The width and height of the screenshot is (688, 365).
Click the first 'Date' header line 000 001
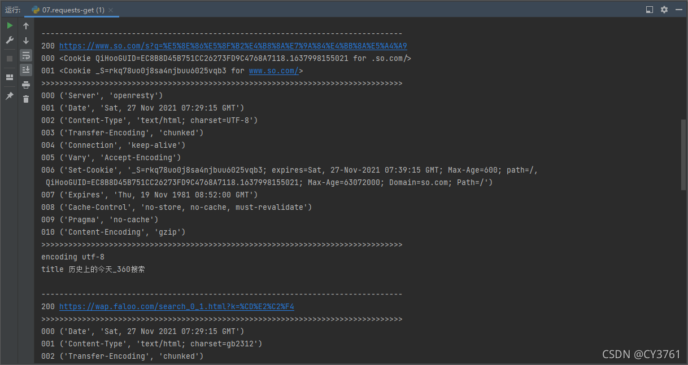143,108
